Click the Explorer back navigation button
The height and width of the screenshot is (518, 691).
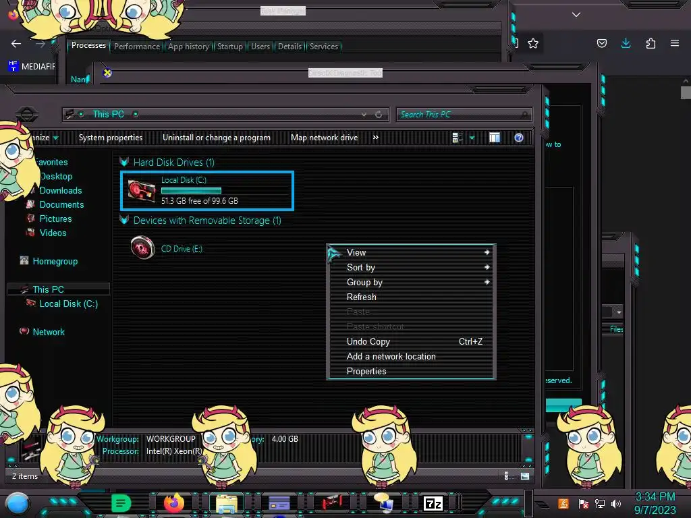pos(27,115)
